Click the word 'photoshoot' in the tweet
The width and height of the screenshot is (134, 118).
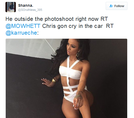pos(59,19)
